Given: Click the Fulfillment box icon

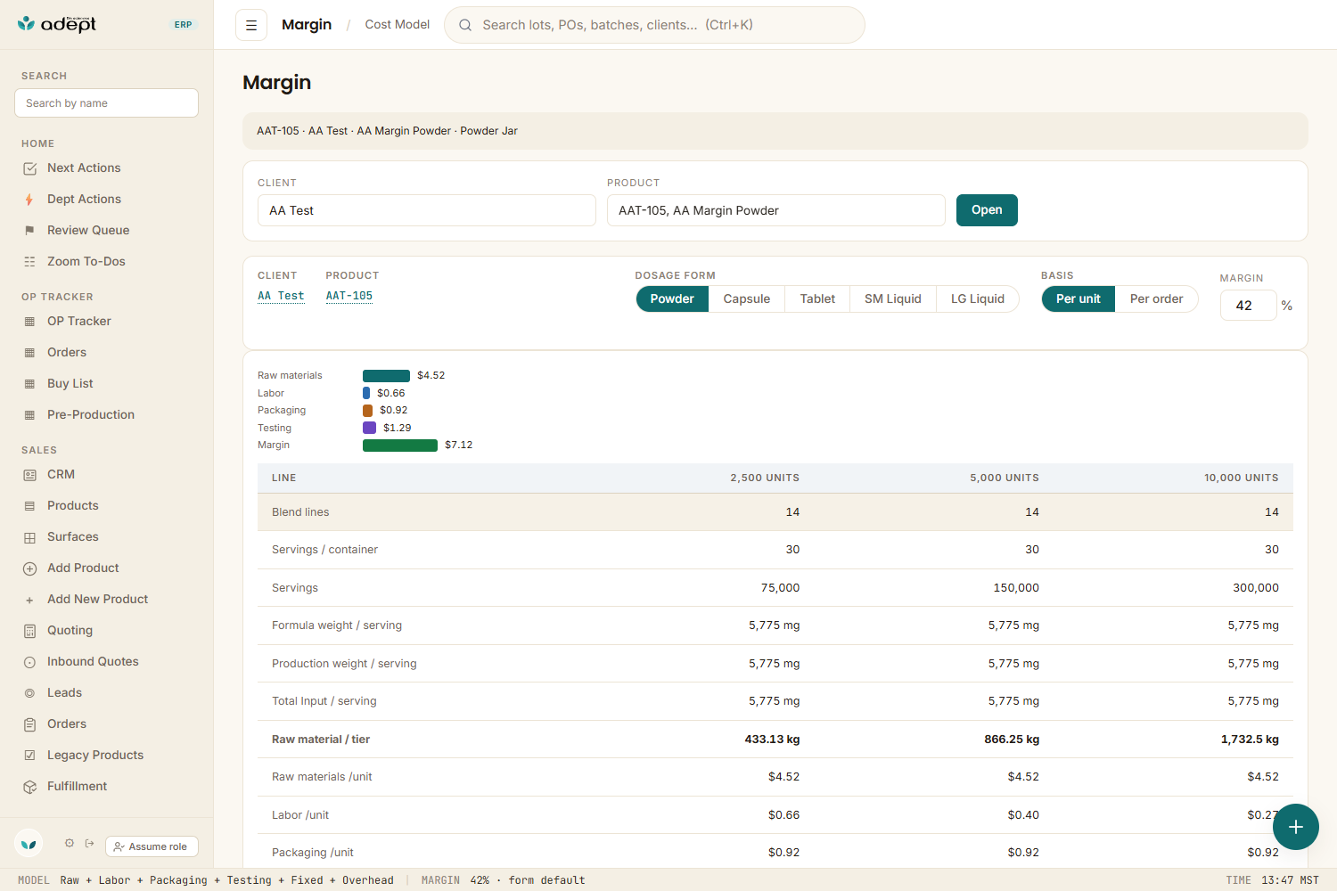Looking at the screenshot, I should [x=29, y=787].
